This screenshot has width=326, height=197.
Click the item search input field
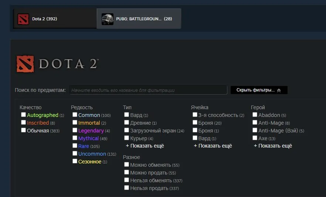tap(148, 90)
